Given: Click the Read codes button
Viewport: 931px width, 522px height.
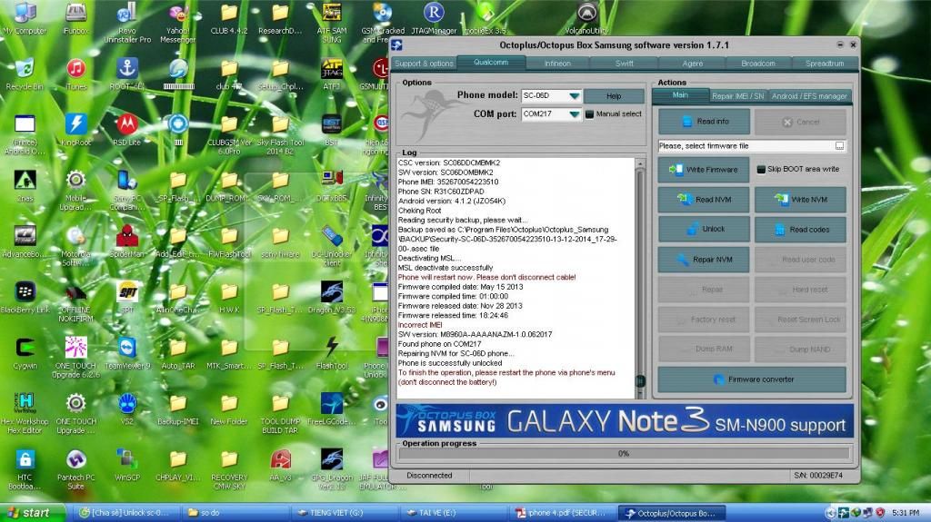Looking at the screenshot, I should 800,230.
